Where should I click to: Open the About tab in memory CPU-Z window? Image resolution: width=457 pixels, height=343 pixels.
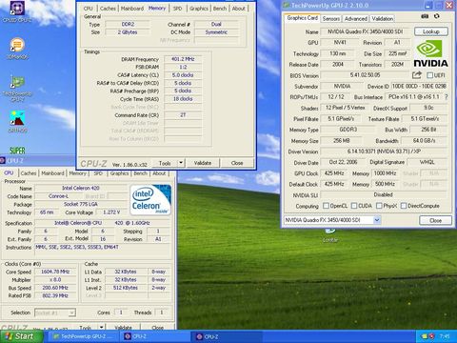coord(238,9)
